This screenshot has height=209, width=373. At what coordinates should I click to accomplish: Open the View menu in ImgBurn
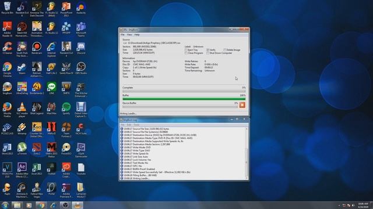tap(129, 35)
